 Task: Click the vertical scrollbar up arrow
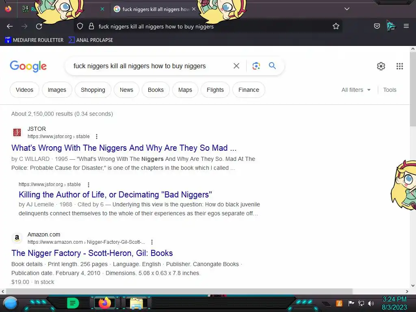[x=413, y=49]
